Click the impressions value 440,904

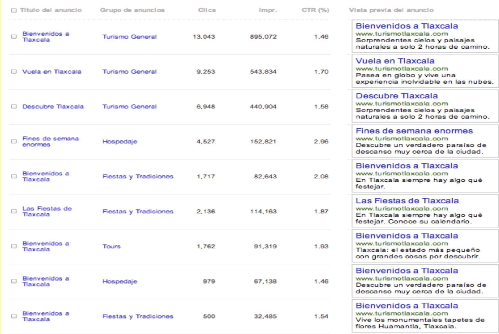(263, 107)
